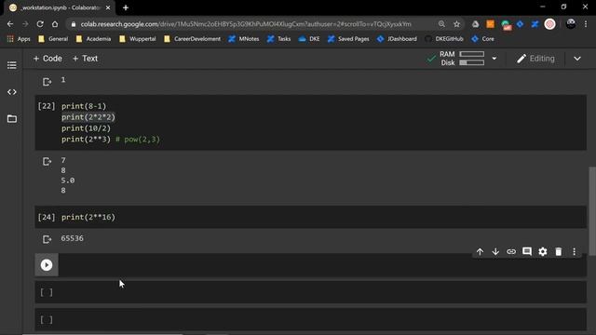Open the Academia bookmarks folder
Screen dimensions: 596x335
pos(93,39)
